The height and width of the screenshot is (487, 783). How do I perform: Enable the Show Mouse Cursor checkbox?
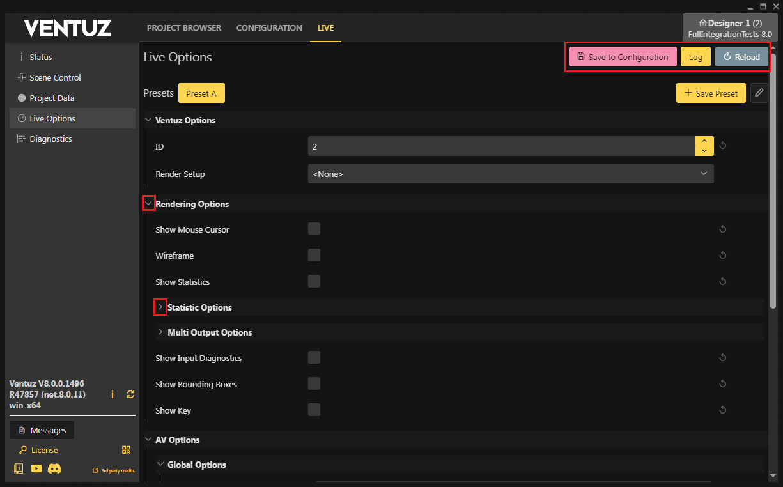click(x=314, y=229)
